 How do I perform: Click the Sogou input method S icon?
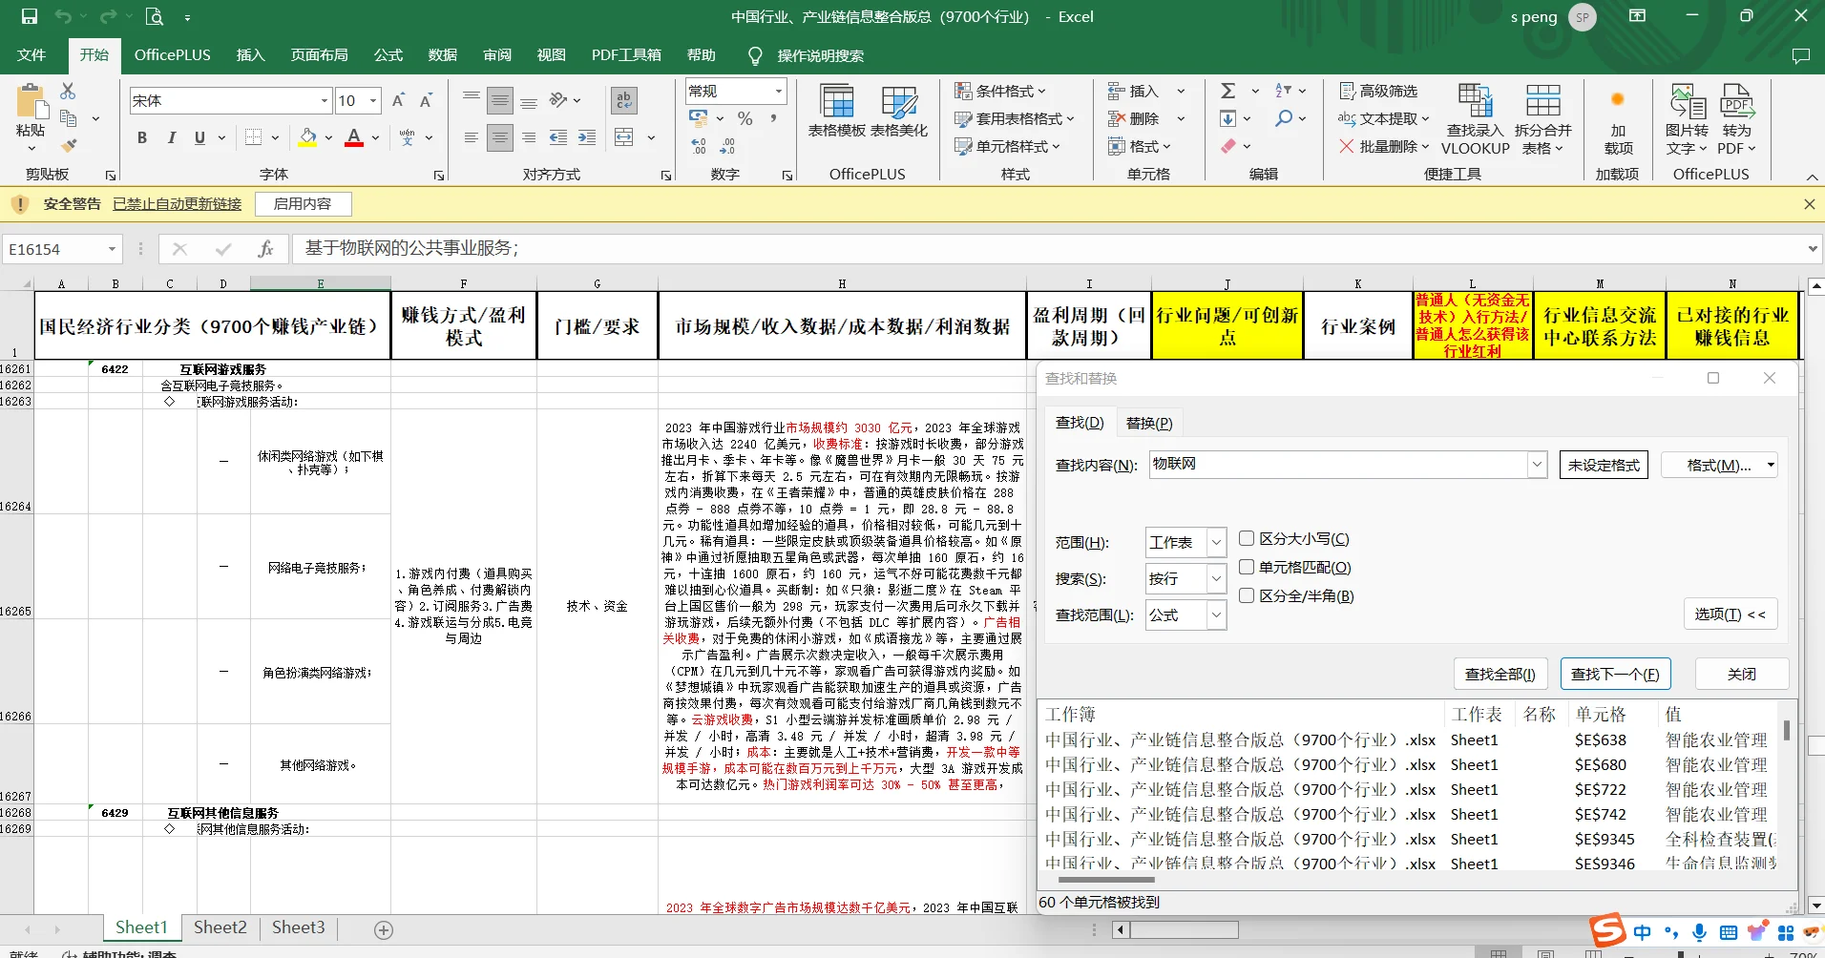(1607, 931)
